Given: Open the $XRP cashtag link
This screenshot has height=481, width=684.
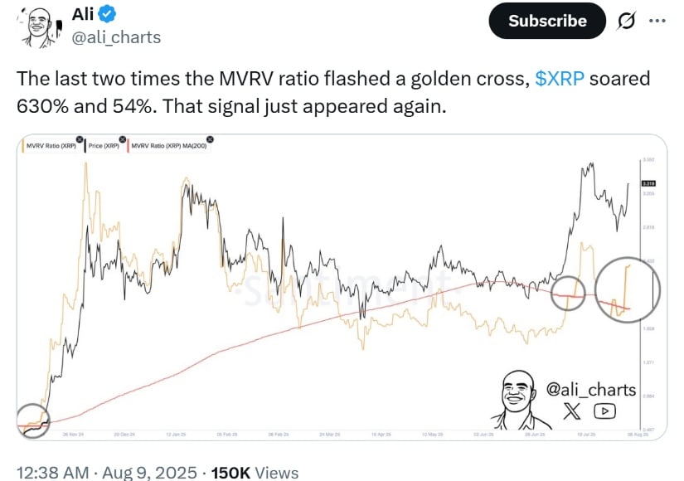Looking at the screenshot, I should 560,79.
